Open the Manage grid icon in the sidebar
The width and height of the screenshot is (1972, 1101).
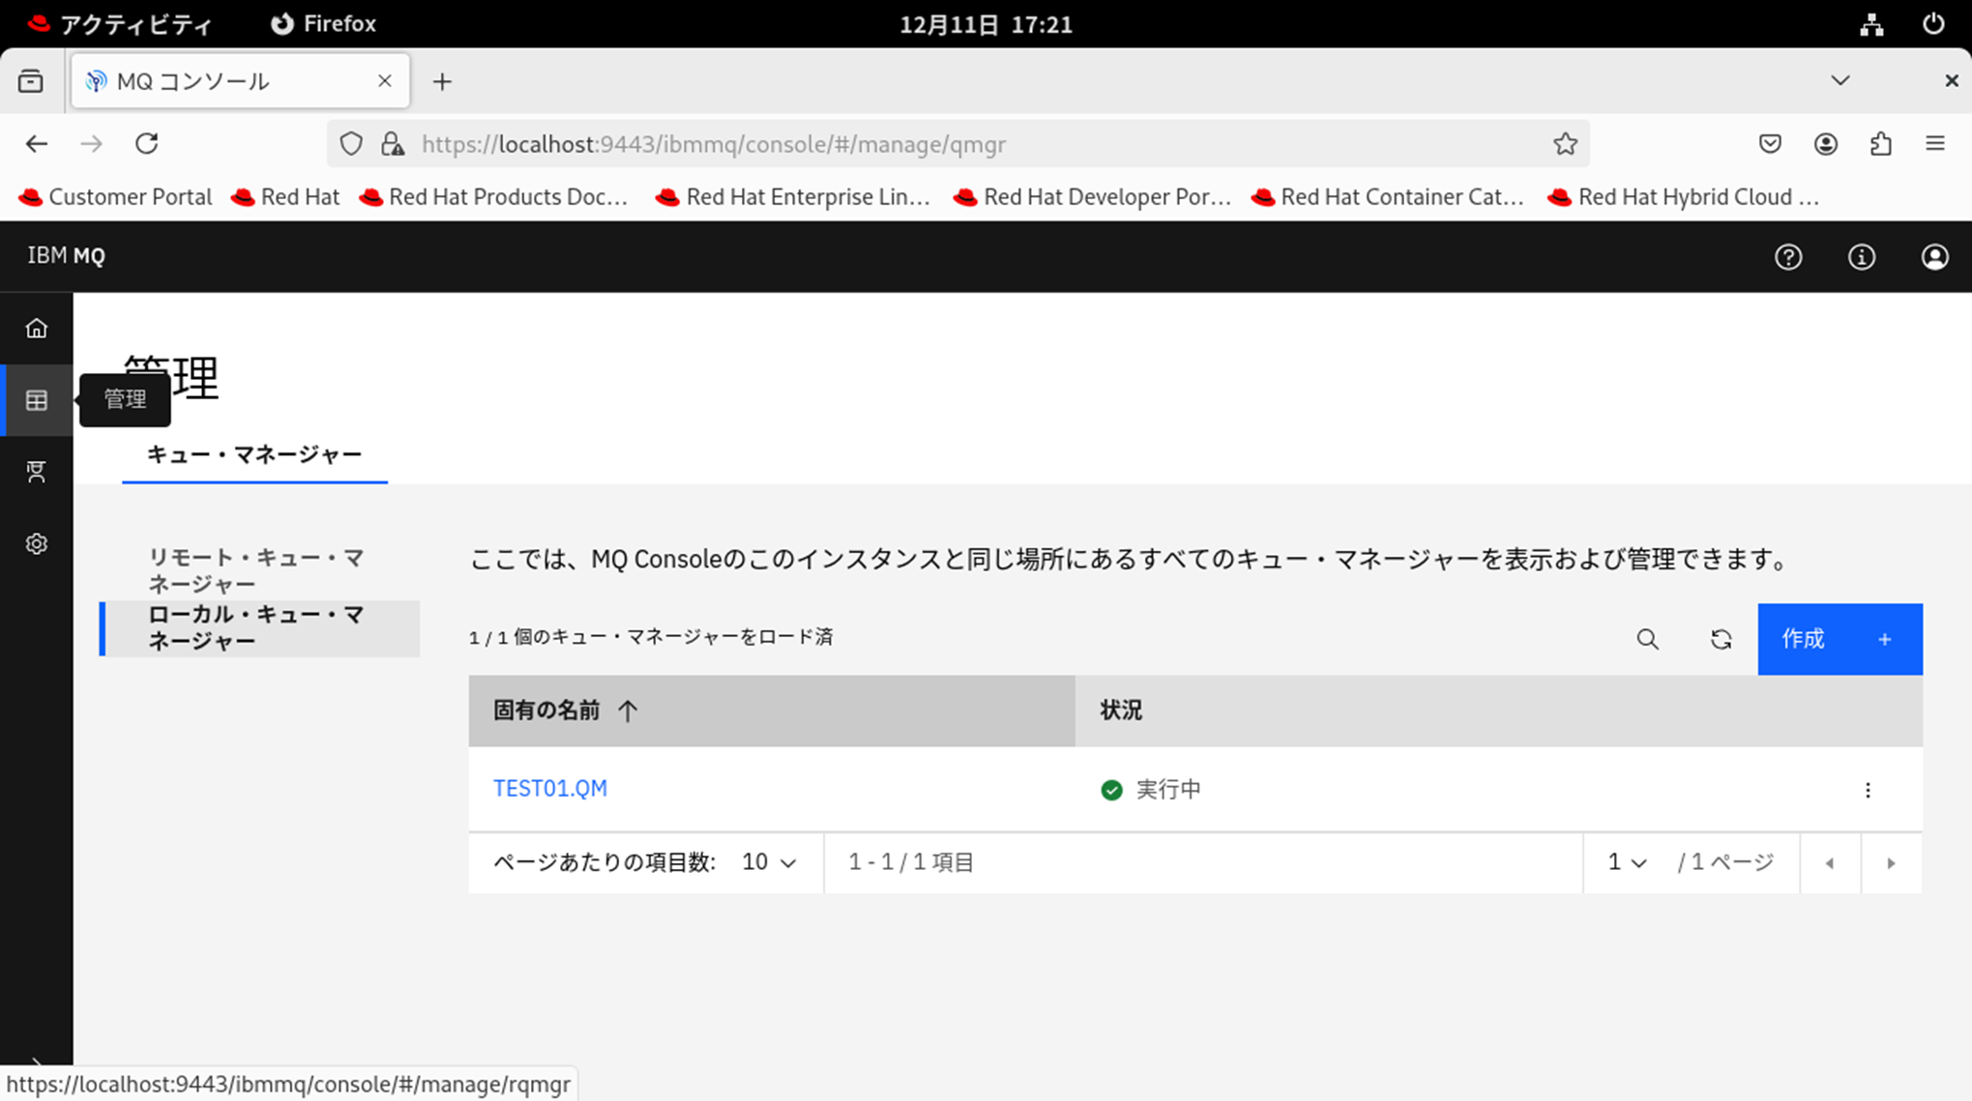[37, 400]
